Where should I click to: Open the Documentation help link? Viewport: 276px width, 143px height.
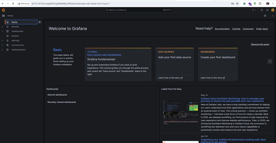tap(222, 29)
